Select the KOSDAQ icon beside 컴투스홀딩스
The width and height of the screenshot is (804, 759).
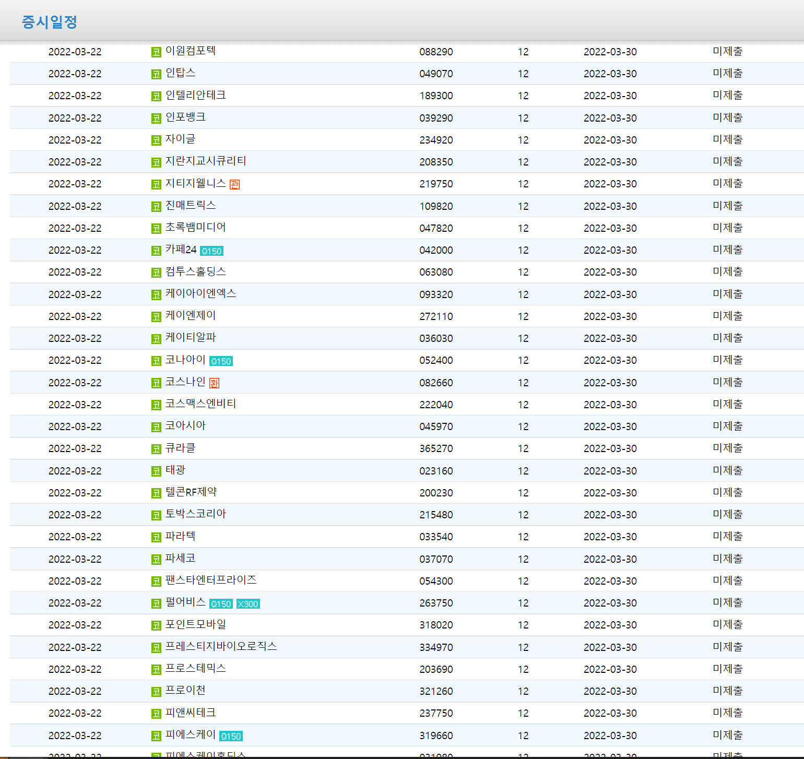156,272
